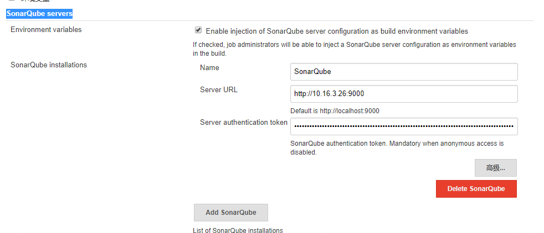Click the red Delete SonarQube button
Viewport: 544px width, 233px height.
tap(476, 189)
